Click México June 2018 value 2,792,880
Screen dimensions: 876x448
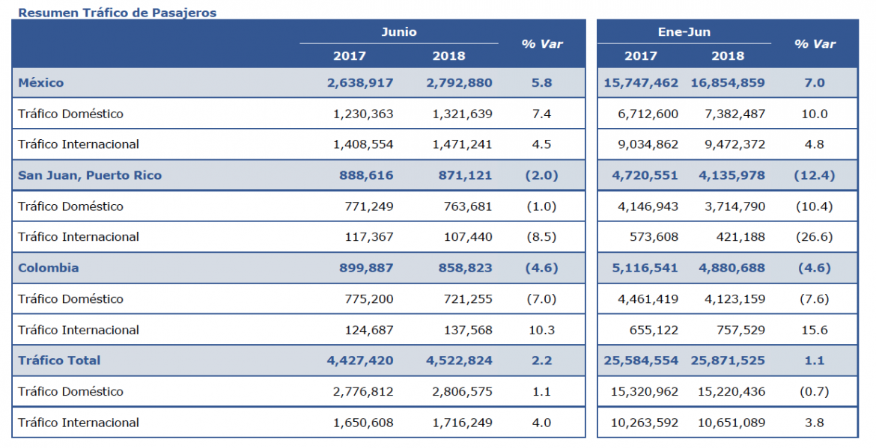[x=459, y=83]
